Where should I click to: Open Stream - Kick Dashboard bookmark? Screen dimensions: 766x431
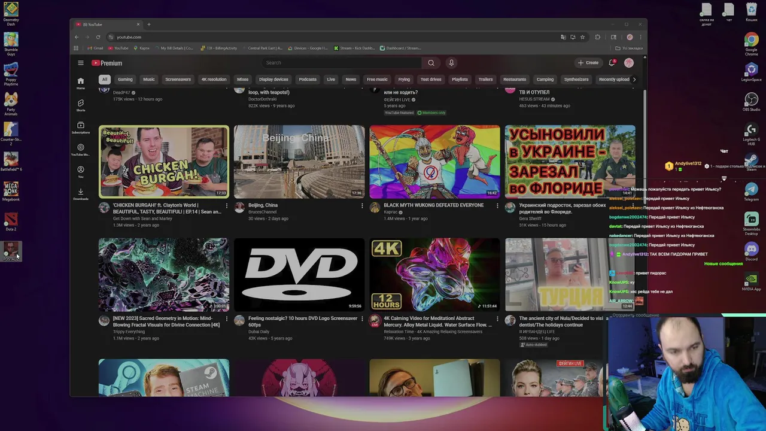click(355, 48)
